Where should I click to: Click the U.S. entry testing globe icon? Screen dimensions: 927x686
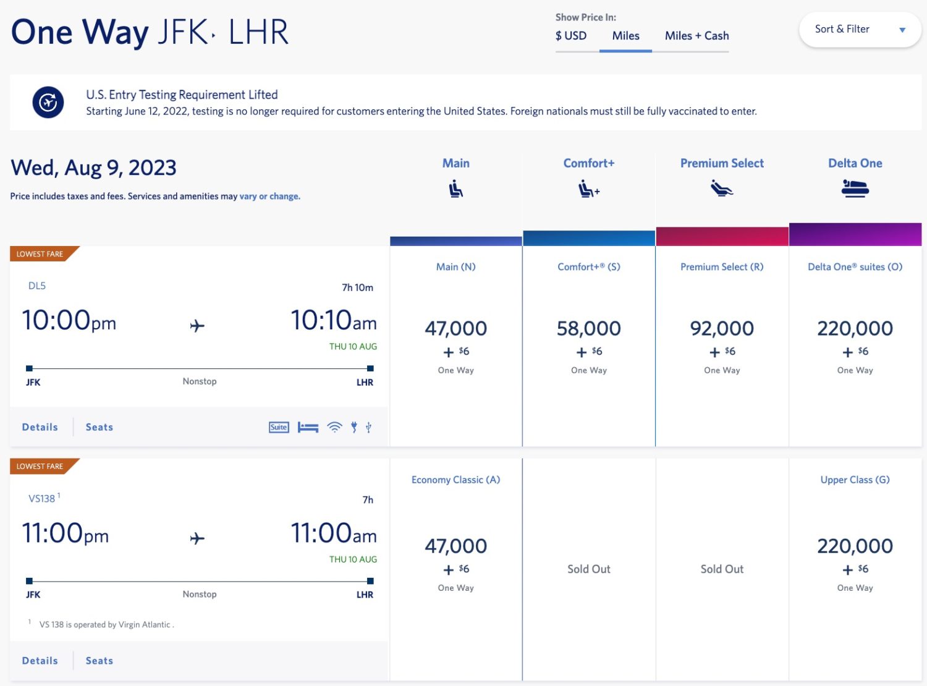pos(48,102)
